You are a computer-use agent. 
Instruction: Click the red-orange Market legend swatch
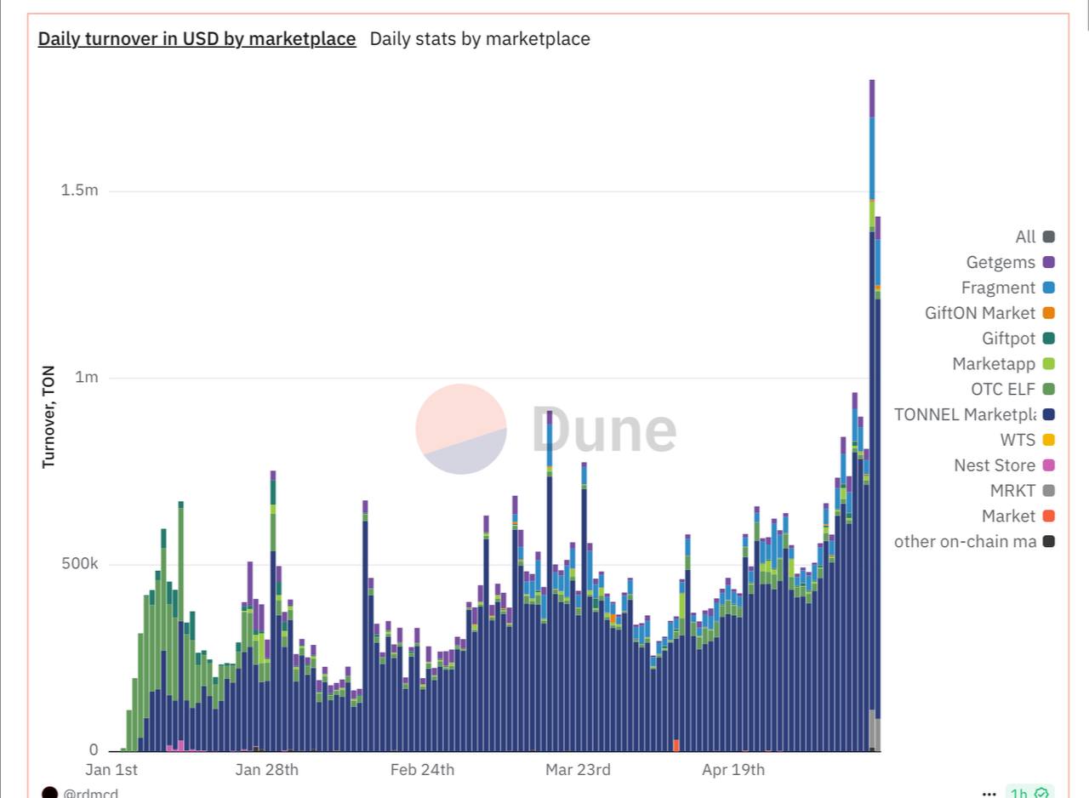[x=1049, y=516]
